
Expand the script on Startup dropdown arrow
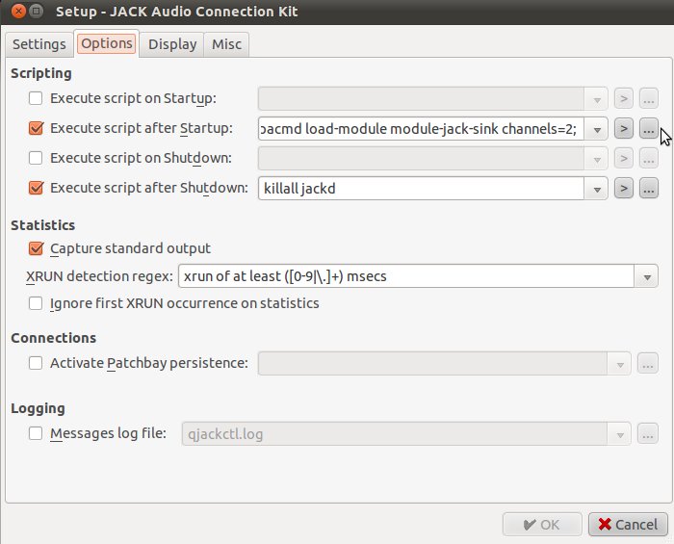596,99
